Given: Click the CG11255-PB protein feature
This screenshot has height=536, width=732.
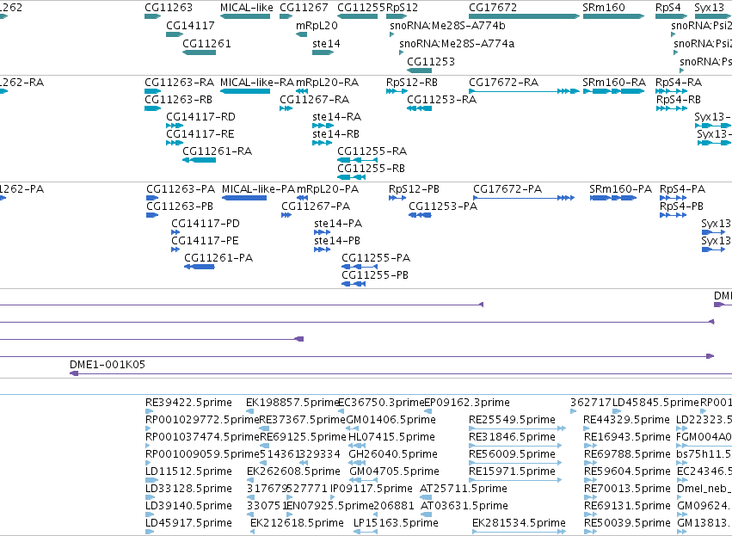Looking at the screenshot, I should click(x=354, y=284).
